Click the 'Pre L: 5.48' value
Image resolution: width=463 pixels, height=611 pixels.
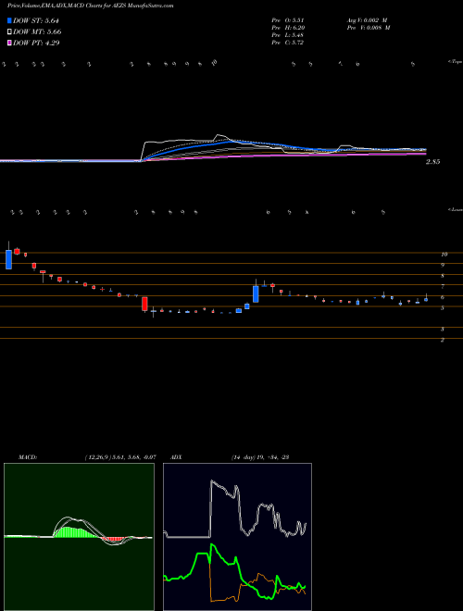288,35
